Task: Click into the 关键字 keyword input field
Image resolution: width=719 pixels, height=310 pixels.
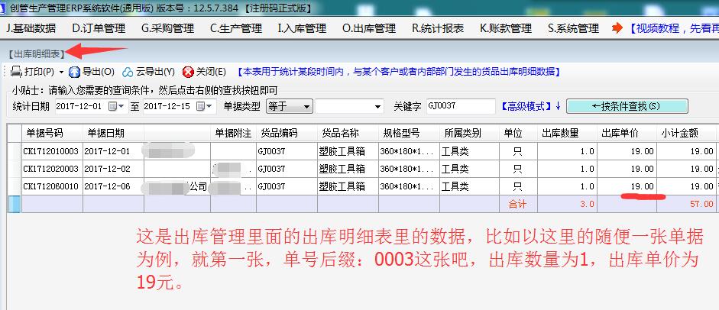Action: click(458, 106)
